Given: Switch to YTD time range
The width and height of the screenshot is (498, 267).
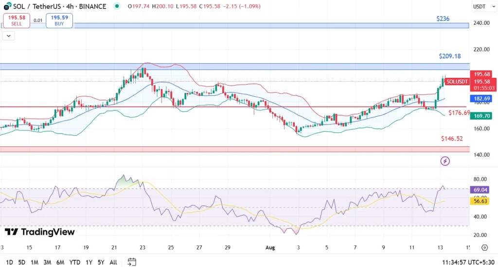Looking at the screenshot, I should [x=74, y=262].
